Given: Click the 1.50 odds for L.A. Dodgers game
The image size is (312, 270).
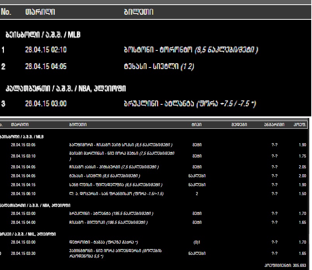Looking at the screenshot, I should [x=302, y=194].
